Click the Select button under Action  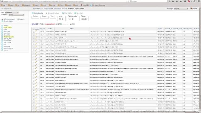84,19
